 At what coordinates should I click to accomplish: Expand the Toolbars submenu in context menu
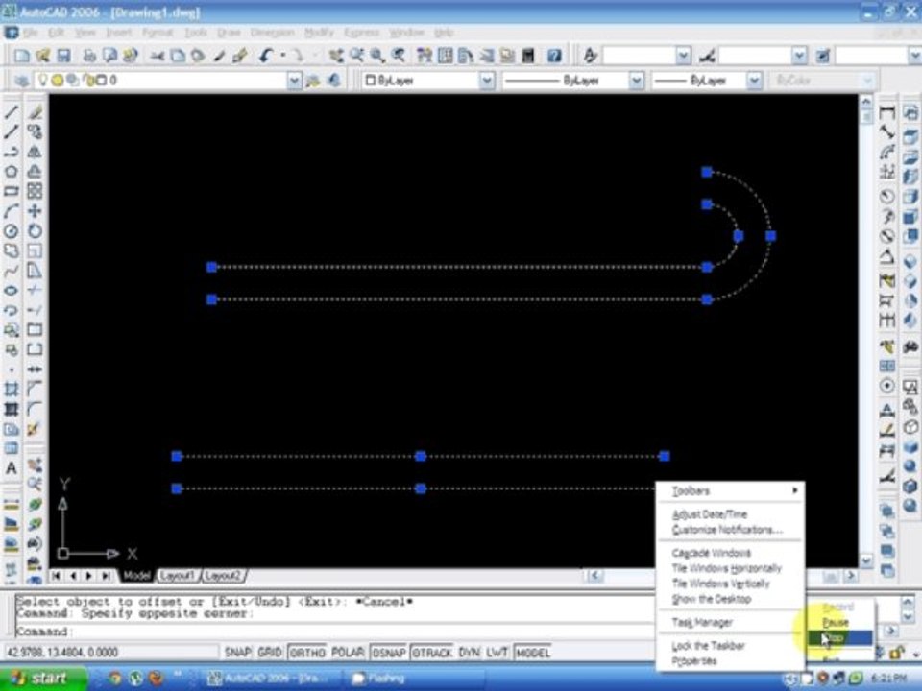click(730, 490)
